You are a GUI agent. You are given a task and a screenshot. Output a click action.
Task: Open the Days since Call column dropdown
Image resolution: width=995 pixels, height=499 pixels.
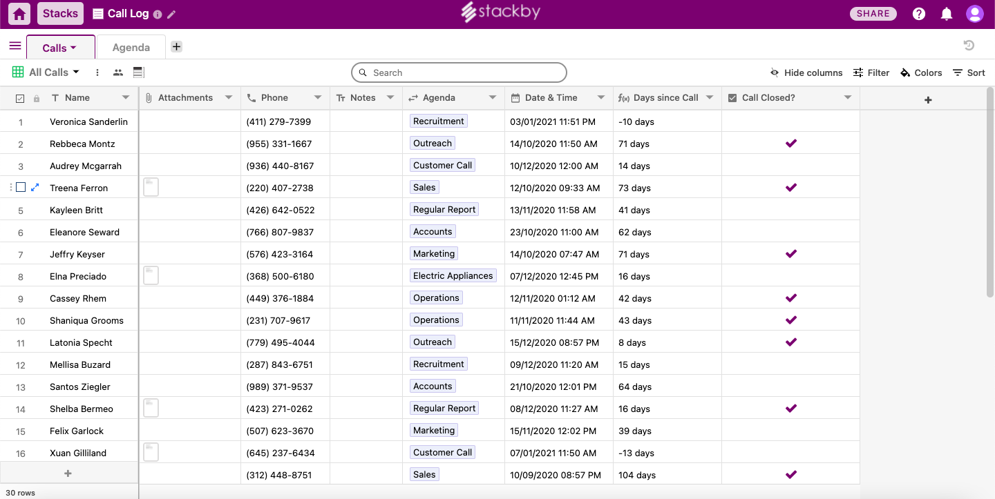[x=710, y=98]
